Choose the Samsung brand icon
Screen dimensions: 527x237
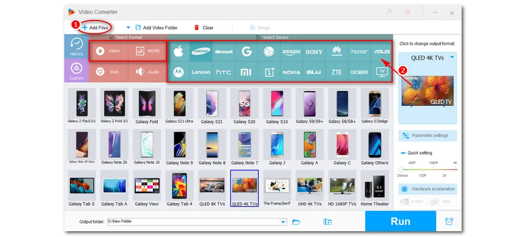point(201,52)
